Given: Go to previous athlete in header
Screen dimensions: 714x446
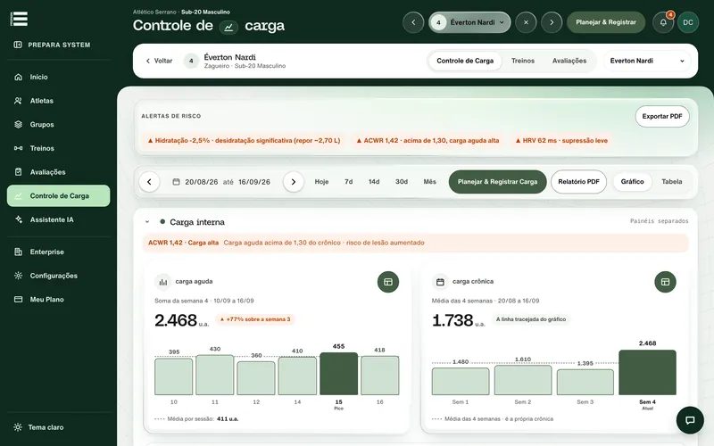Looking at the screenshot, I should [413, 22].
